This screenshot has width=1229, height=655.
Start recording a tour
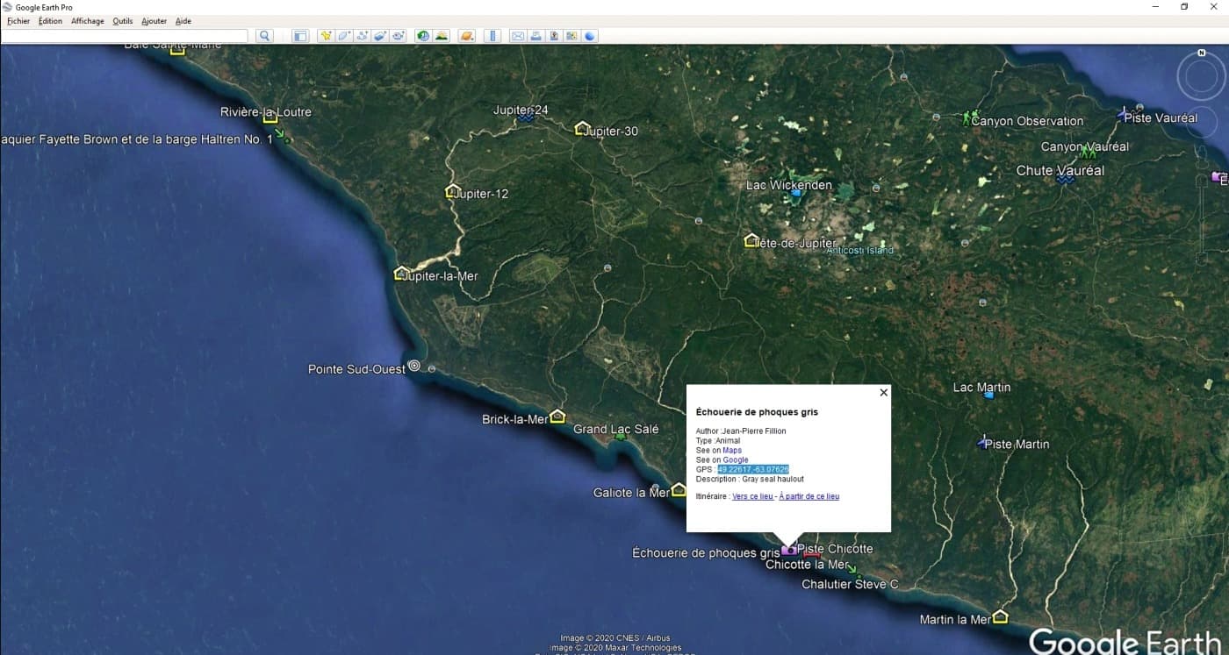399,36
